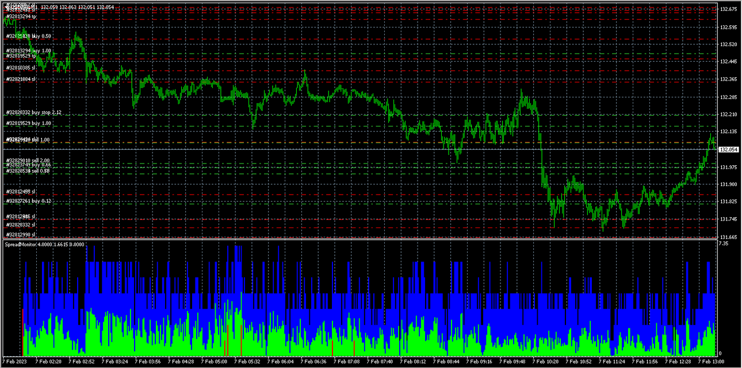
Task: Select order label #32823749 buy 0.66
Action: coord(29,165)
